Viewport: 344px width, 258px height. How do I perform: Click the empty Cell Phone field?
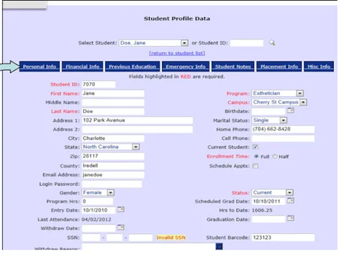point(283,138)
